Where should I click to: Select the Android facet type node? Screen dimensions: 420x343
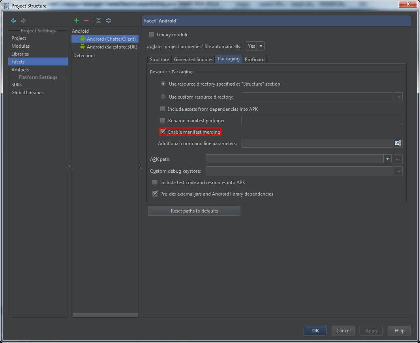[x=80, y=31]
